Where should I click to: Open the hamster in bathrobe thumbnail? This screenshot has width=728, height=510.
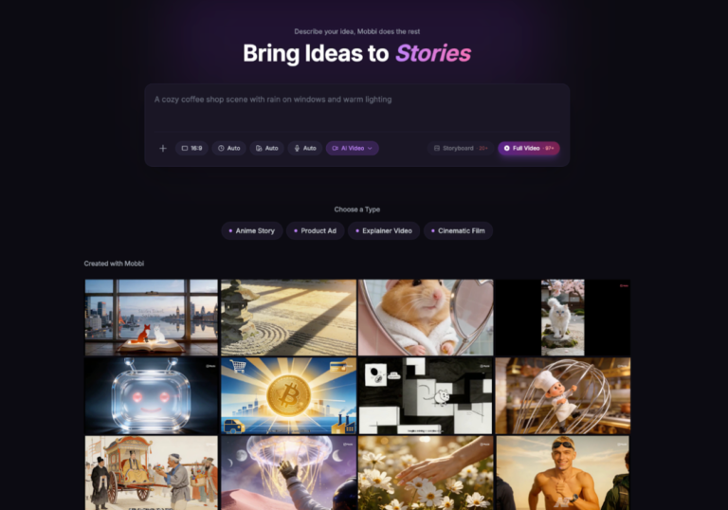click(x=426, y=318)
